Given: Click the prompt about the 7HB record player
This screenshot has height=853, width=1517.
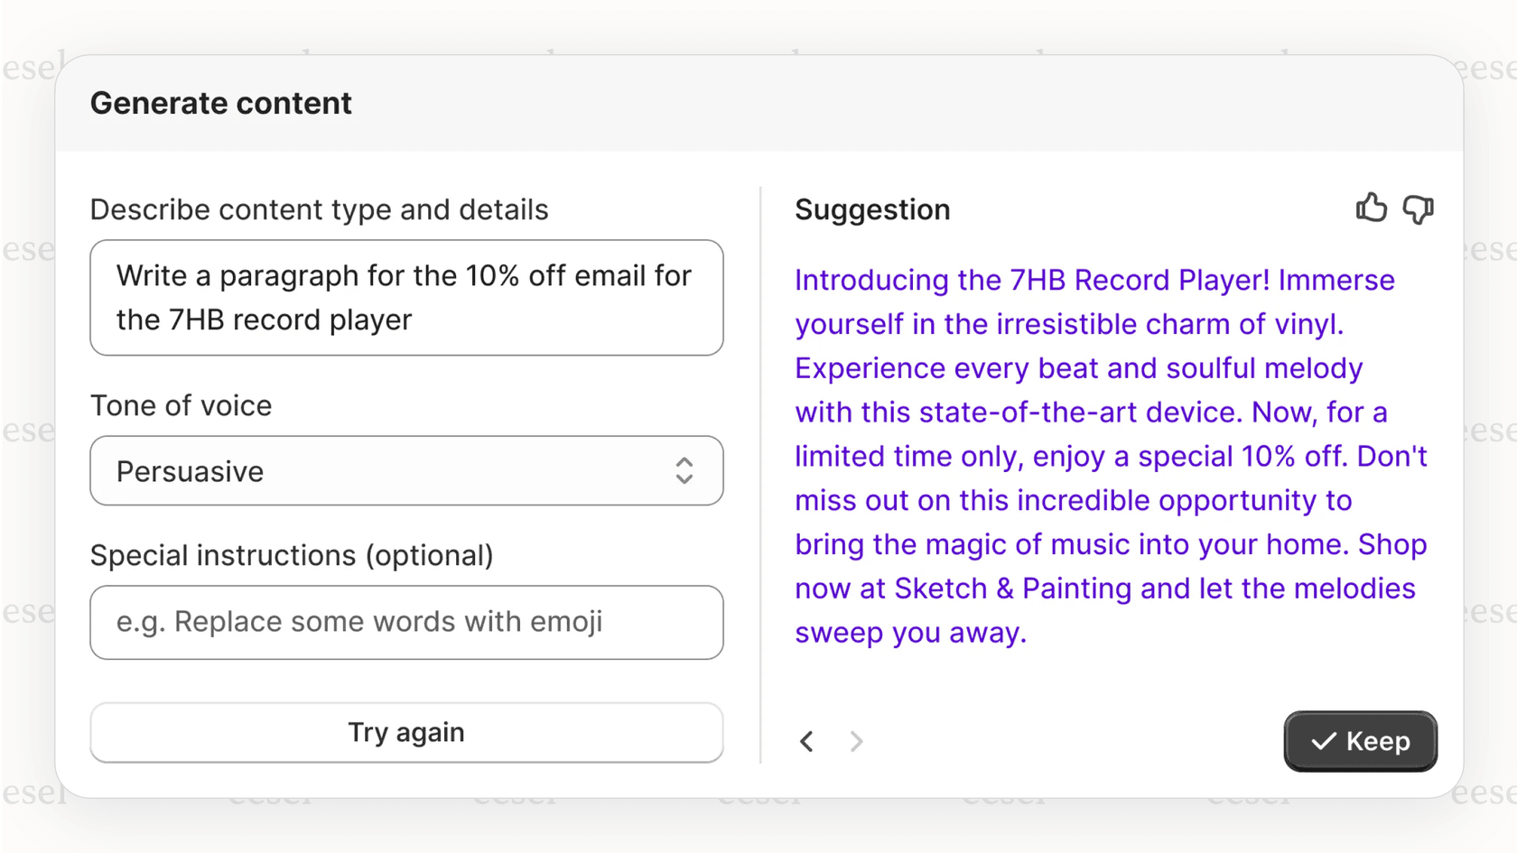Looking at the screenshot, I should 406,298.
